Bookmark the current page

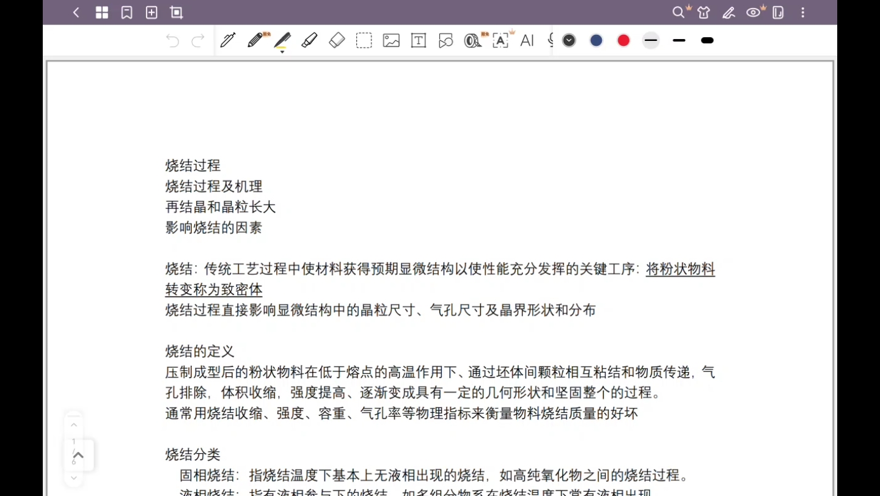pyautogui.click(x=127, y=12)
